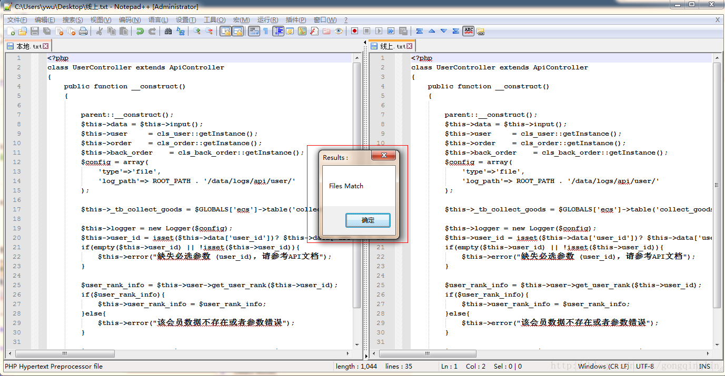Screen dimensions: 725x376
Task: Open the Document Map toolbar icon
Action: tap(302, 31)
